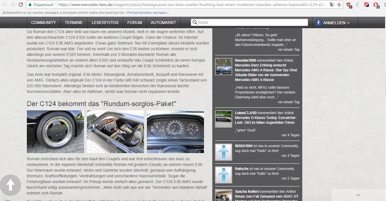386x201 pixels.
Task: Click the red O extension icon
Action: 376,5
